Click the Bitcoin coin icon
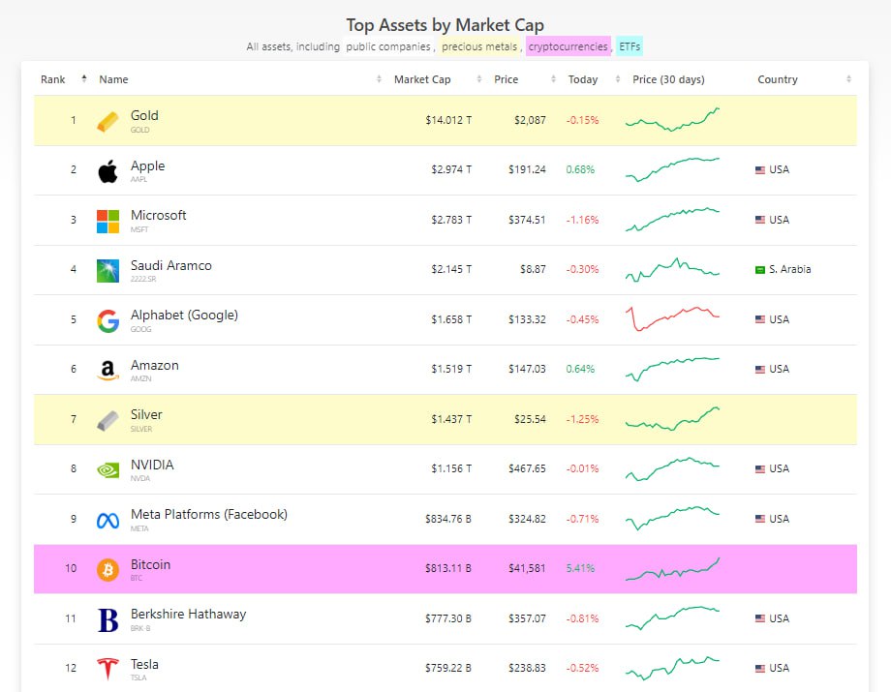Screen dimensions: 891x692 pos(108,571)
